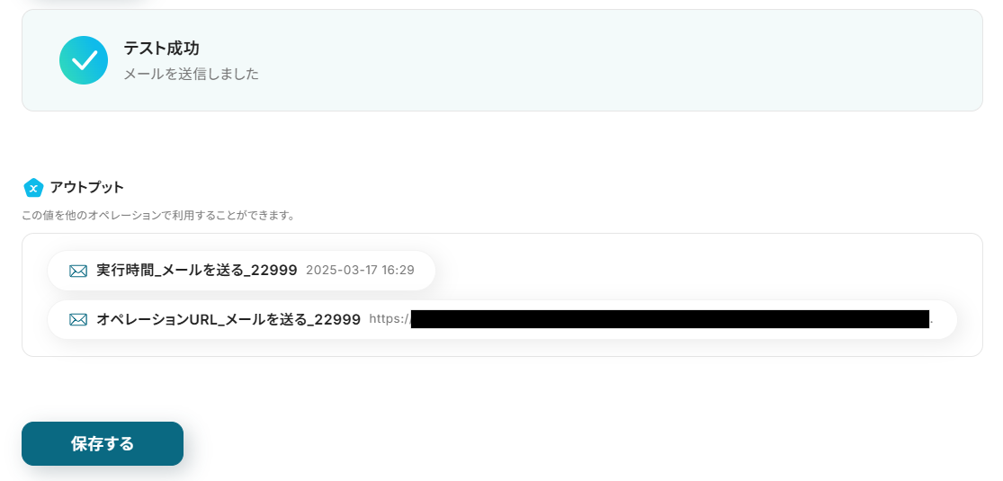The width and height of the screenshot is (1003, 481).
Task: Click the メールを送信しました status message
Action: point(192,75)
